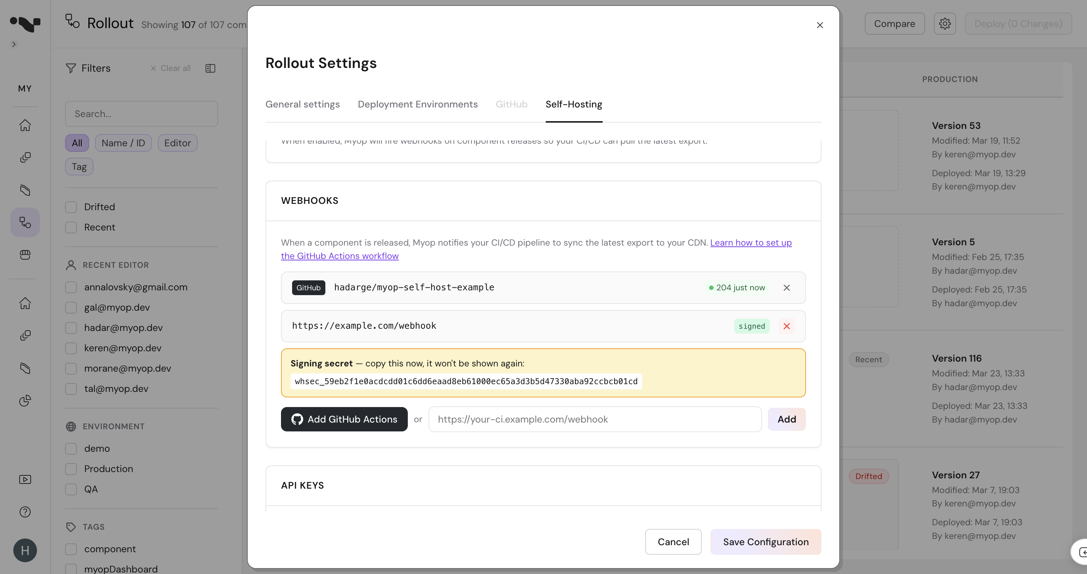The height and width of the screenshot is (574, 1087).
Task: Click the Add GitHub Actions button
Action: click(x=344, y=419)
